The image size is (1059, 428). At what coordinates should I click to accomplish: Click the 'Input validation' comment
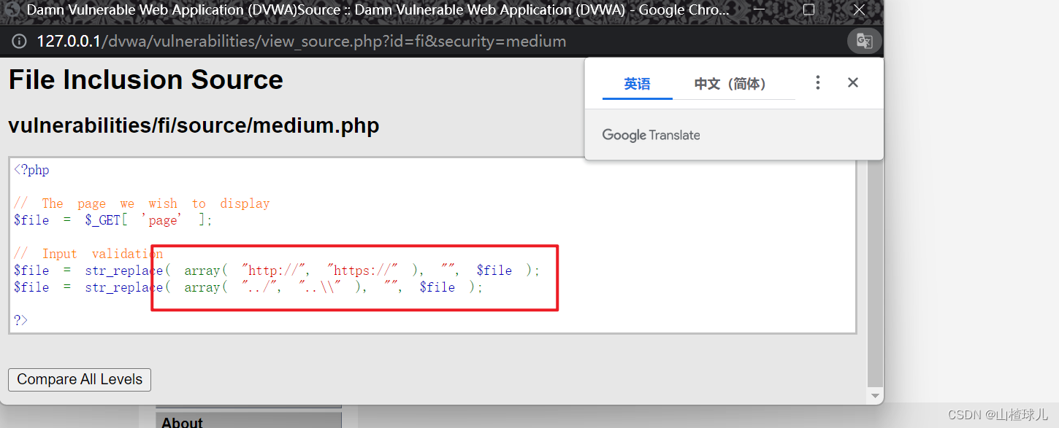88,254
